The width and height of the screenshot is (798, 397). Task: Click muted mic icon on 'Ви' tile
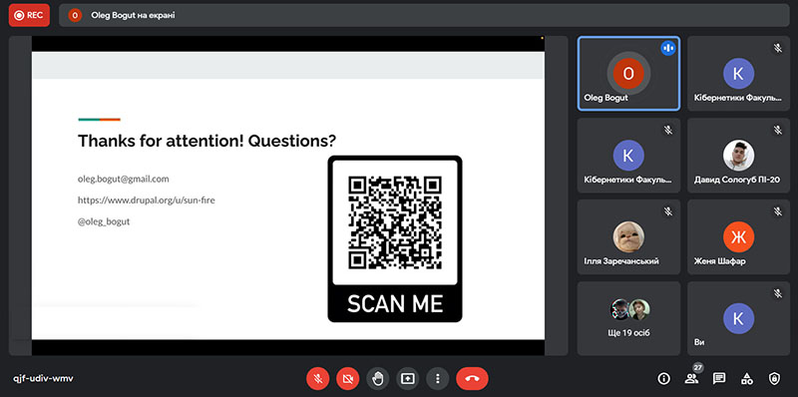pos(778,293)
